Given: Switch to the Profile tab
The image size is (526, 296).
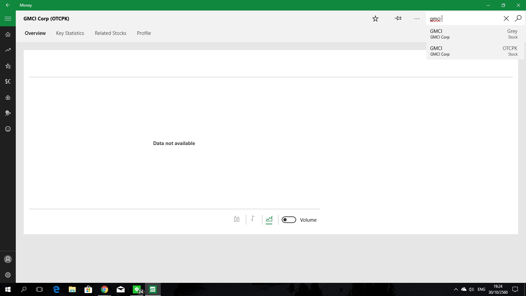Looking at the screenshot, I should tap(144, 33).
